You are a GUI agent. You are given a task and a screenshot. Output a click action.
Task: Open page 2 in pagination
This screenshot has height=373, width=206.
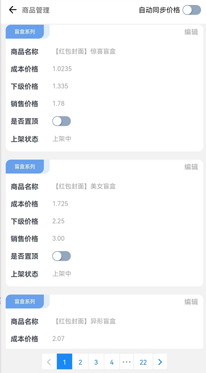pyautogui.click(x=80, y=362)
